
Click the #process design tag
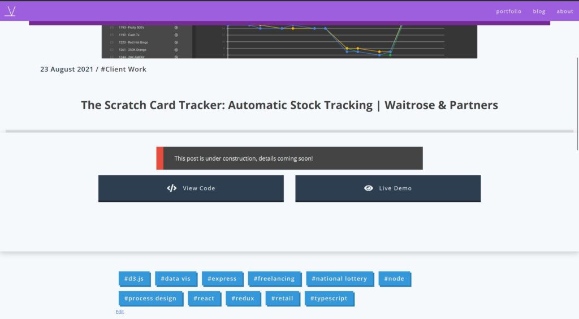[150, 298]
